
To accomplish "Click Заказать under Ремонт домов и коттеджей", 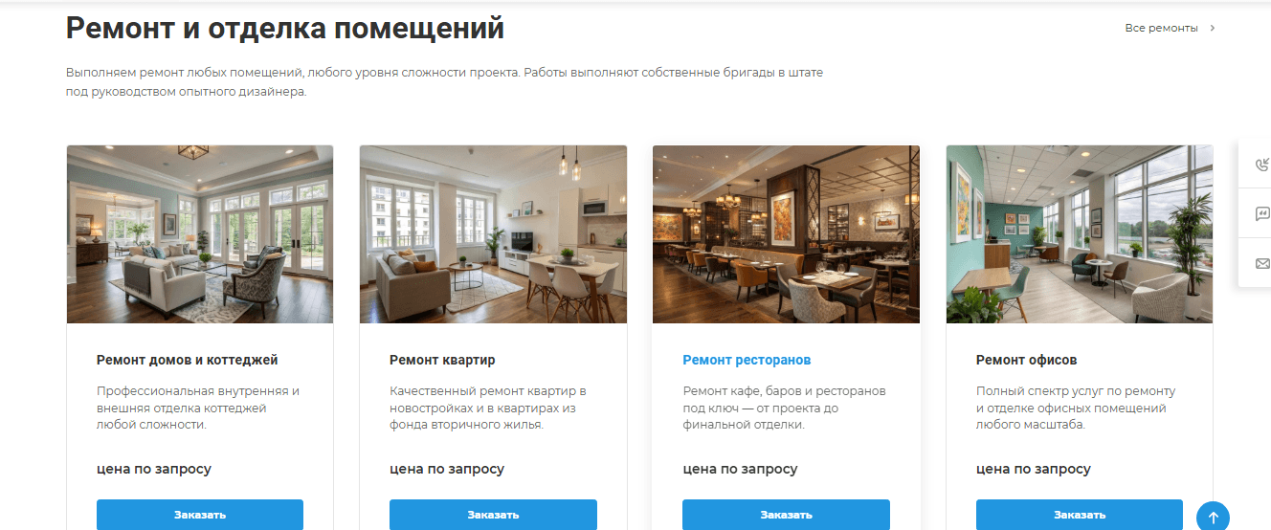I will pos(200,515).
